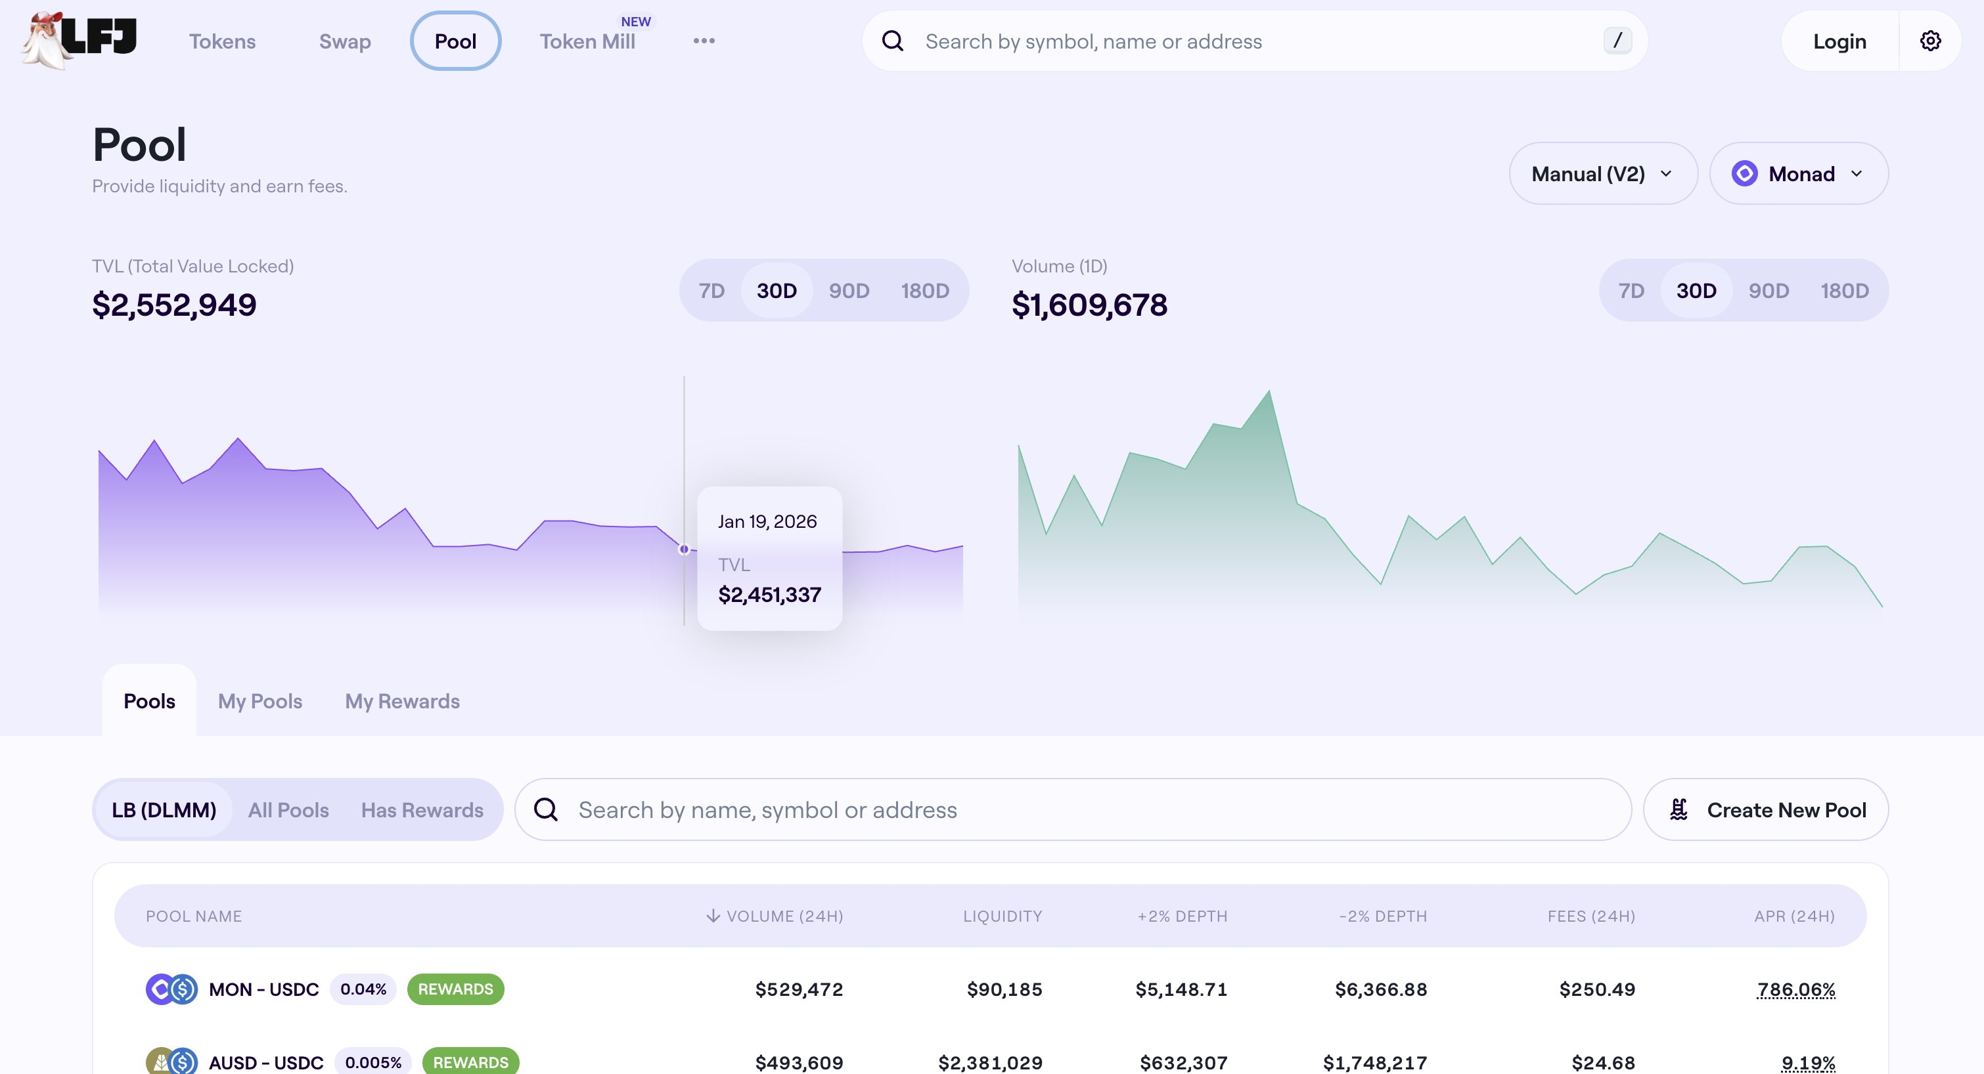Sort by Volume (24H) column header
Screen dimensions: 1984x1074
[x=775, y=916]
